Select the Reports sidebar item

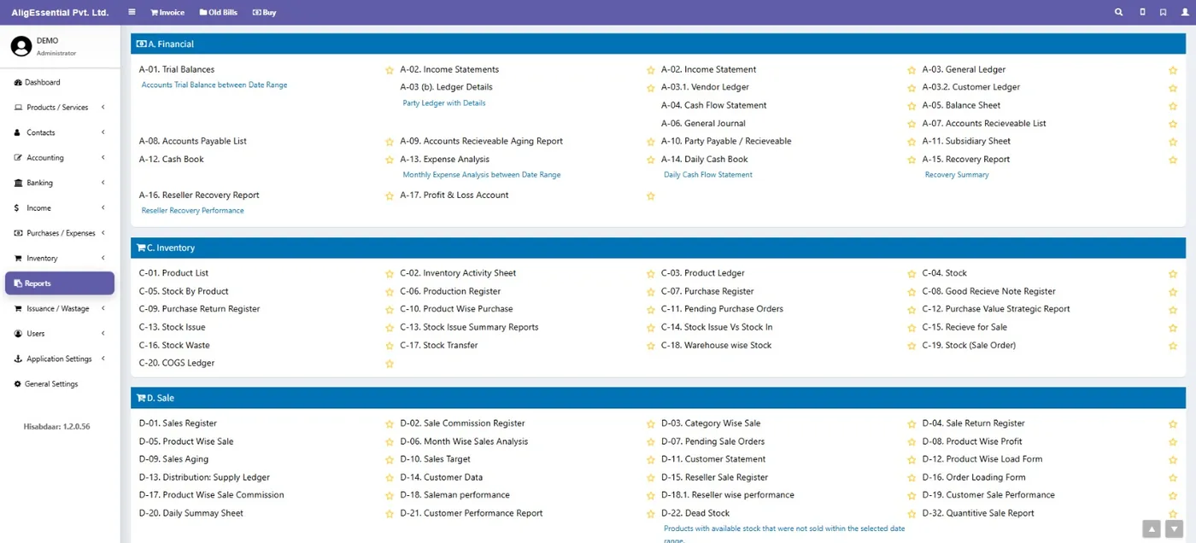coord(59,283)
